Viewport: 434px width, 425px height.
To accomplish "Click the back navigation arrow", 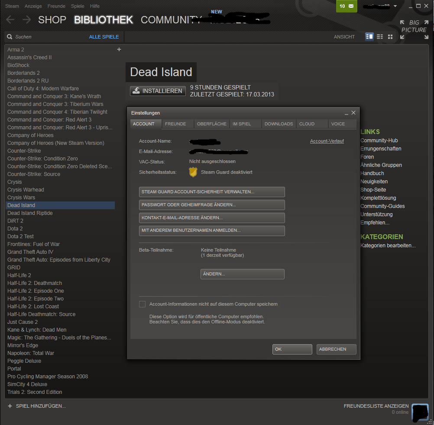I will pyautogui.click(x=10, y=19).
